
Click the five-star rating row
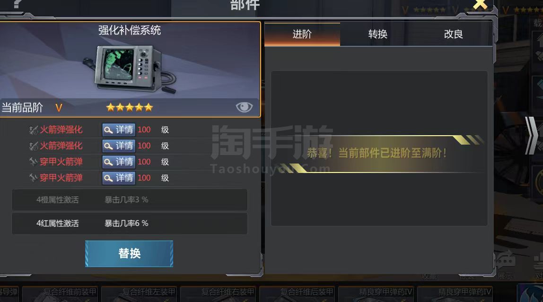click(x=130, y=107)
